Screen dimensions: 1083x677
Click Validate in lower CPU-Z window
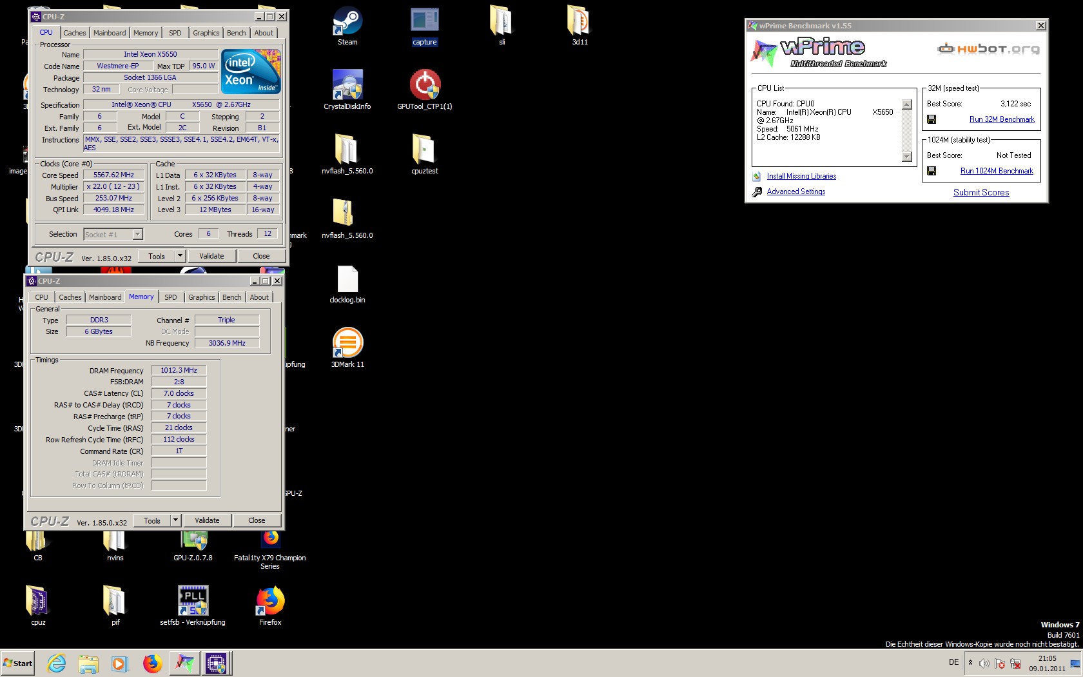[x=207, y=520]
